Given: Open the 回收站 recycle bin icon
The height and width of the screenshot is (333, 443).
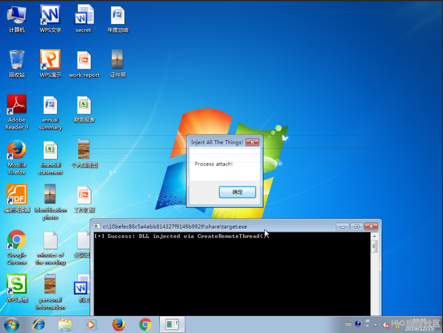Looking at the screenshot, I should coord(16,64).
